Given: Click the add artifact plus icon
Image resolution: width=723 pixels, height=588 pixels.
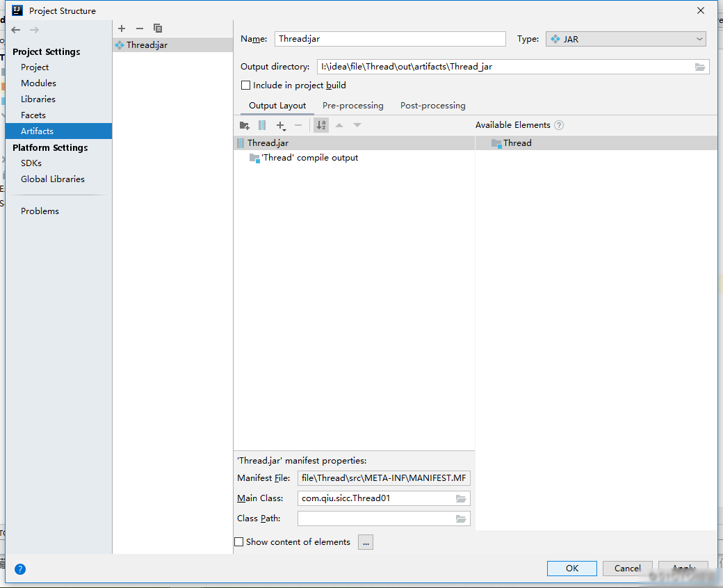Looking at the screenshot, I should (x=122, y=28).
